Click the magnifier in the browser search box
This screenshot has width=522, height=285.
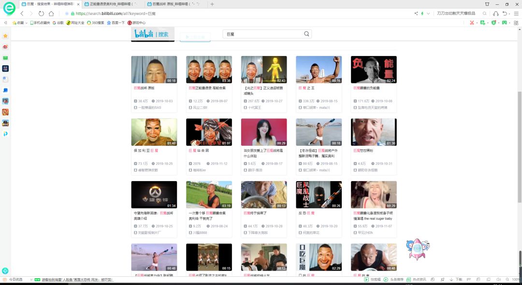click(485, 14)
